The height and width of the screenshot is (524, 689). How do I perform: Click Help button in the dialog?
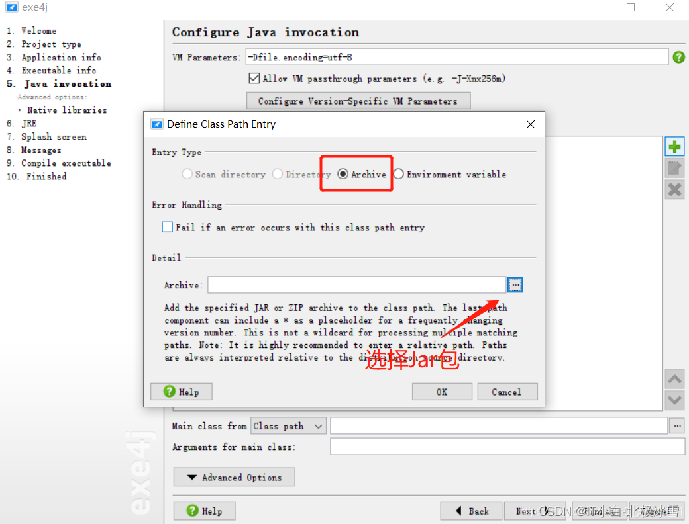point(181,392)
